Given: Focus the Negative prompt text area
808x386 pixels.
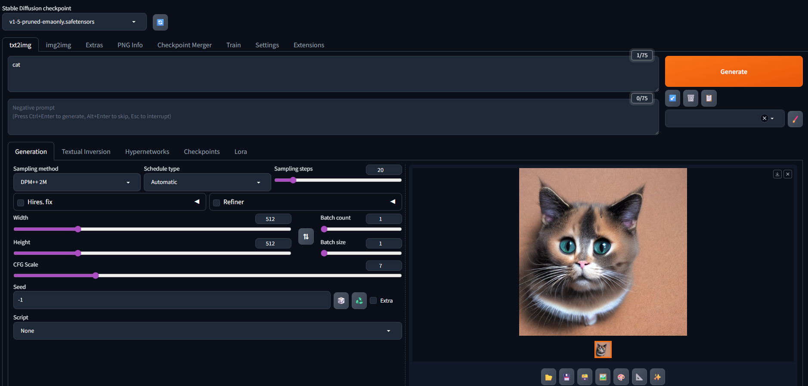Looking at the screenshot, I should click(333, 117).
